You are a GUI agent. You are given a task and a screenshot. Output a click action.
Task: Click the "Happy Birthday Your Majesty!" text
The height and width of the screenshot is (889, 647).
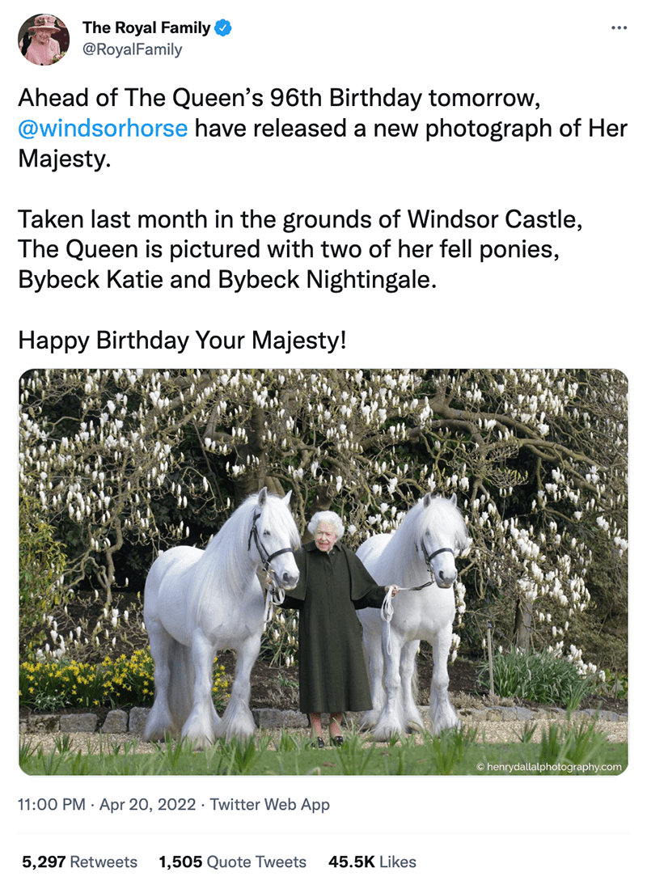point(182,341)
